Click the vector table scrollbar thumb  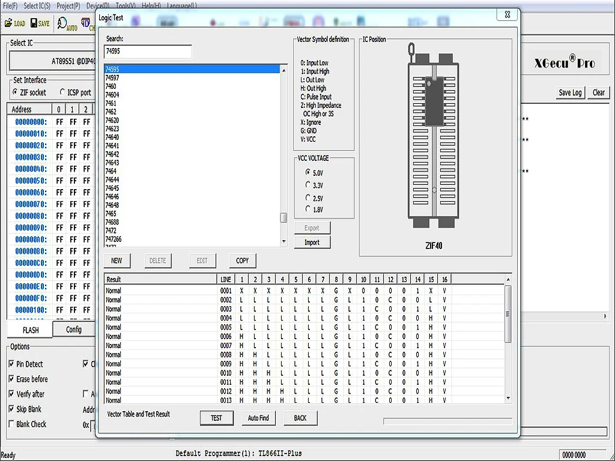508,314
